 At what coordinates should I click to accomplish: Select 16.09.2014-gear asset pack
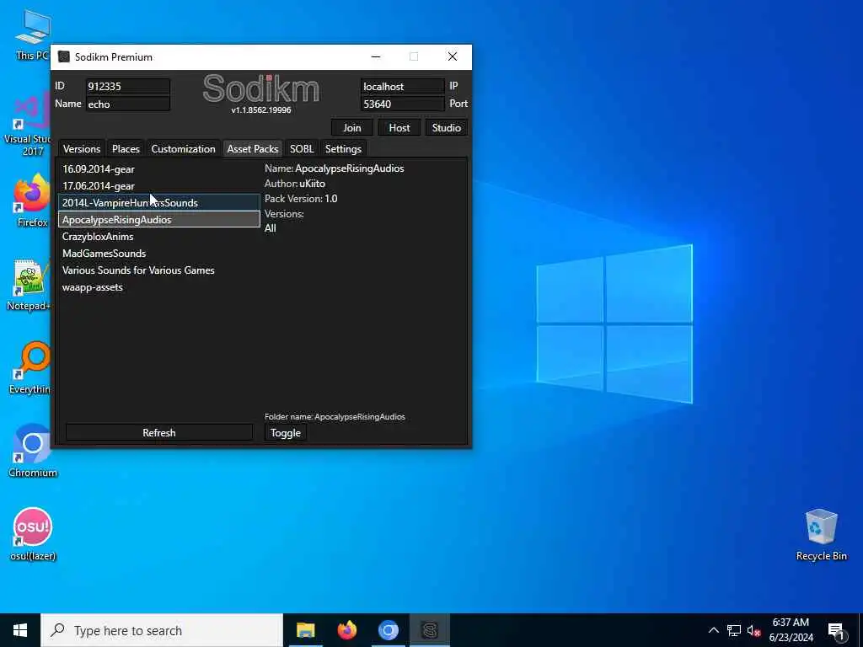point(159,168)
